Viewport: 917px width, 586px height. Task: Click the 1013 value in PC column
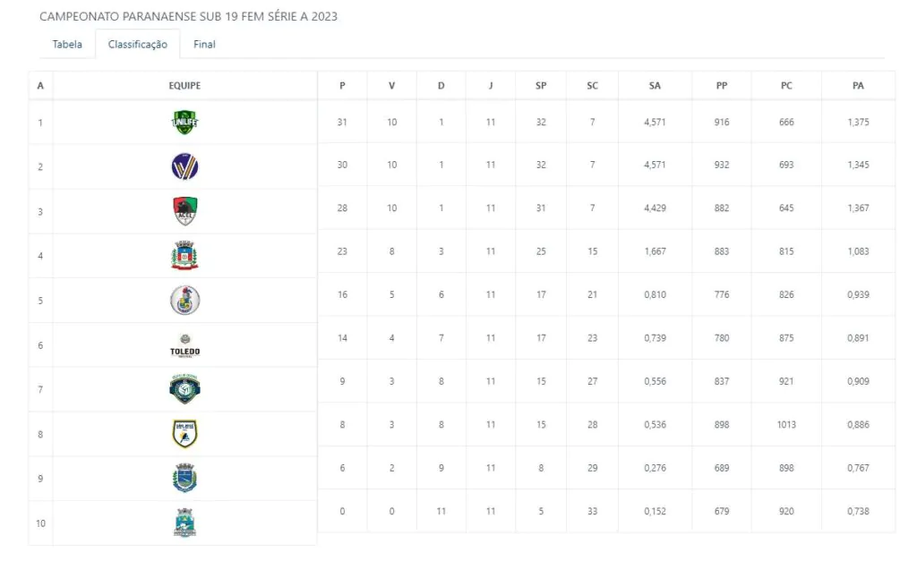[x=786, y=425]
